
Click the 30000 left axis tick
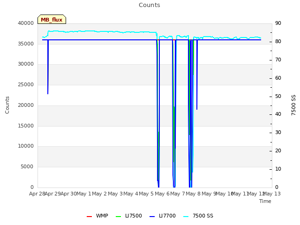(26, 64)
